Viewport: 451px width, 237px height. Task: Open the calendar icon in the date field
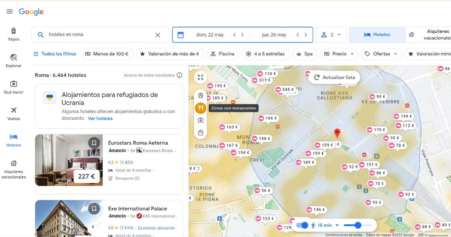[180, 35]
